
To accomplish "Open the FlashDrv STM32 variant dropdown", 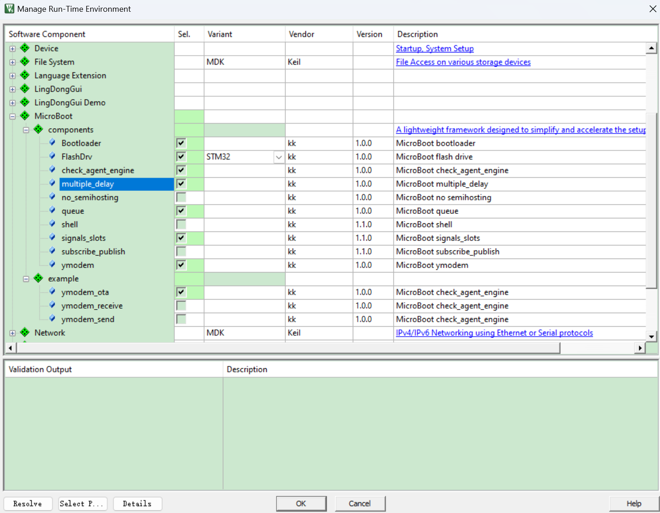I will click(x=279, y=157).
